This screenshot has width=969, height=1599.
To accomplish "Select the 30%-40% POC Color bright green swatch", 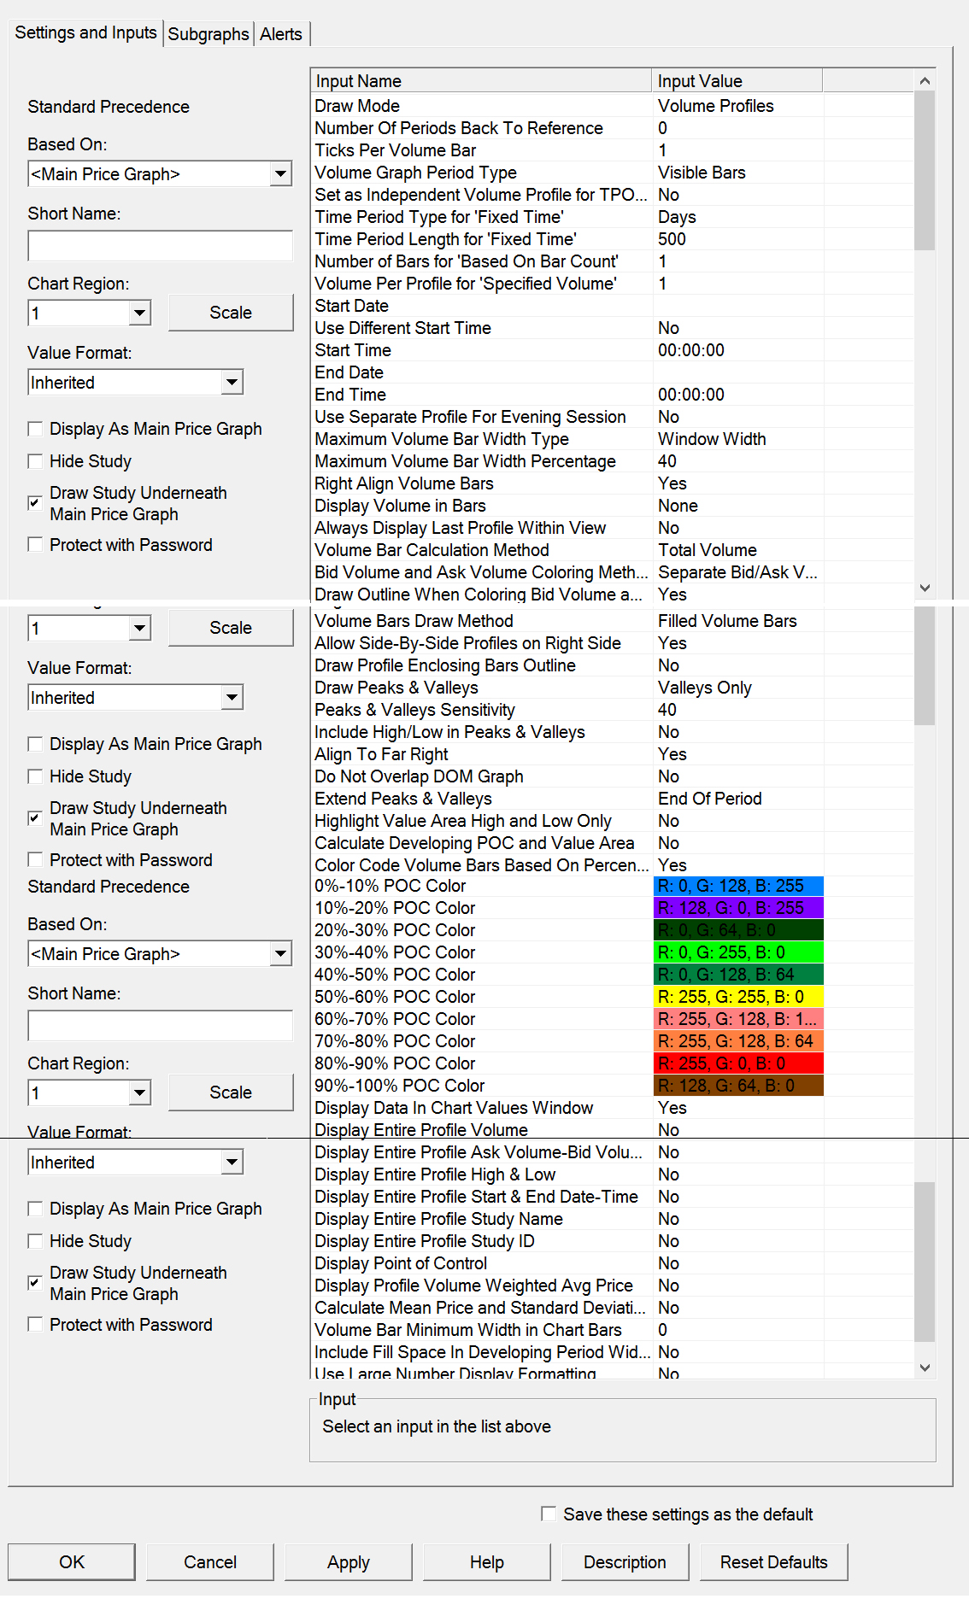I will pos(738,952).
